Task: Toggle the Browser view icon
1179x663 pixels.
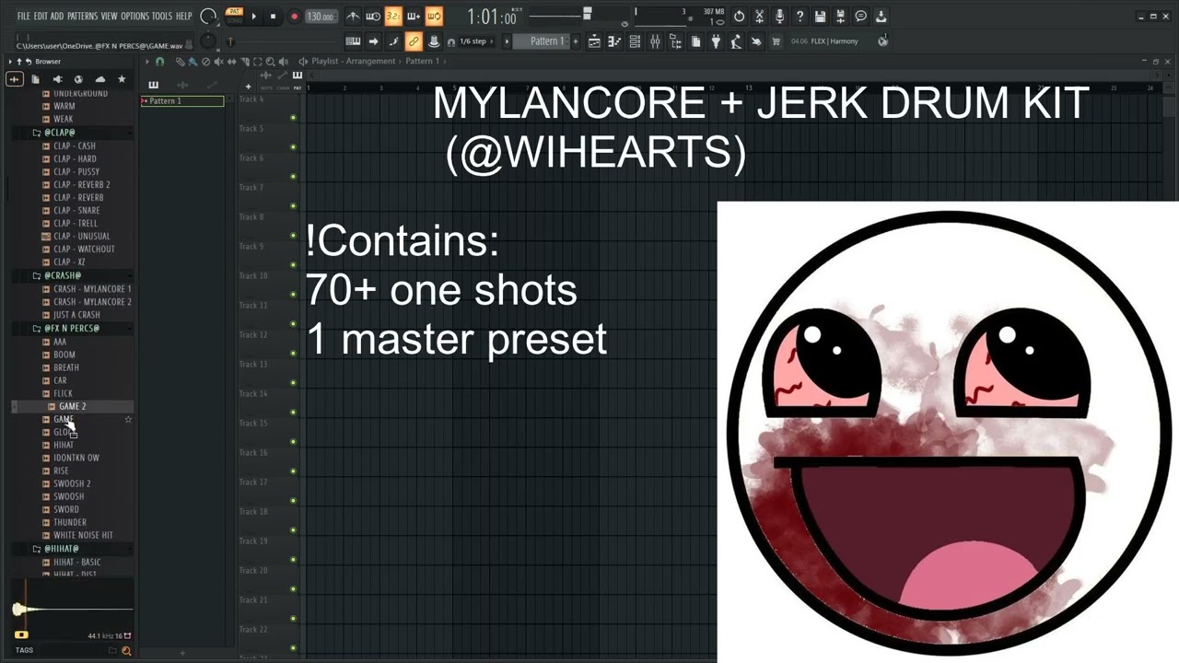Action: tap(675, 41)
